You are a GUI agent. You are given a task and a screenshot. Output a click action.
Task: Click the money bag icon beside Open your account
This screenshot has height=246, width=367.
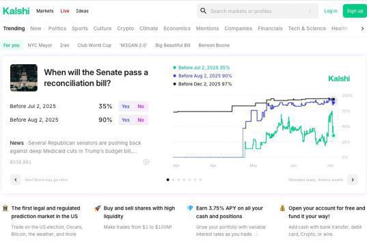(x=282, y=208)
